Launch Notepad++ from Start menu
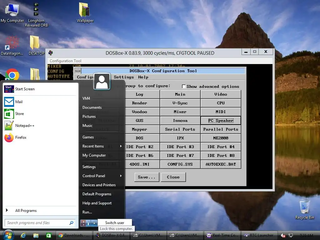 [25, 126]
